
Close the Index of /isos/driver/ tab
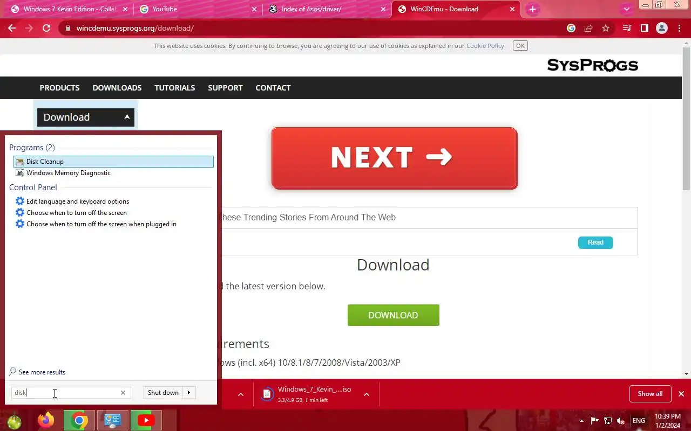pyautogui.click(x=383, y=9)
